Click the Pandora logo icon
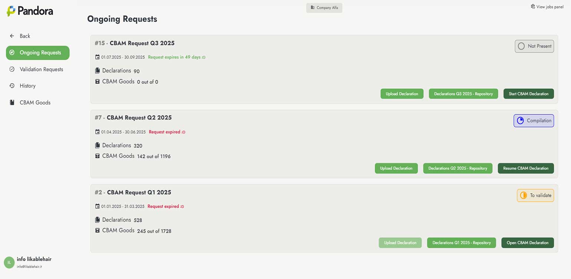This screenshot has width=571, height=279. pyautogui.click(x=11, y=11)
